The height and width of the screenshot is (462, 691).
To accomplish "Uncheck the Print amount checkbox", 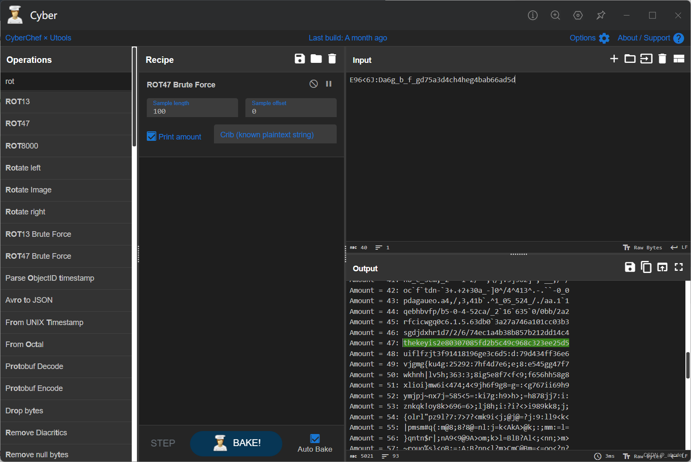I will coord(152,136).
